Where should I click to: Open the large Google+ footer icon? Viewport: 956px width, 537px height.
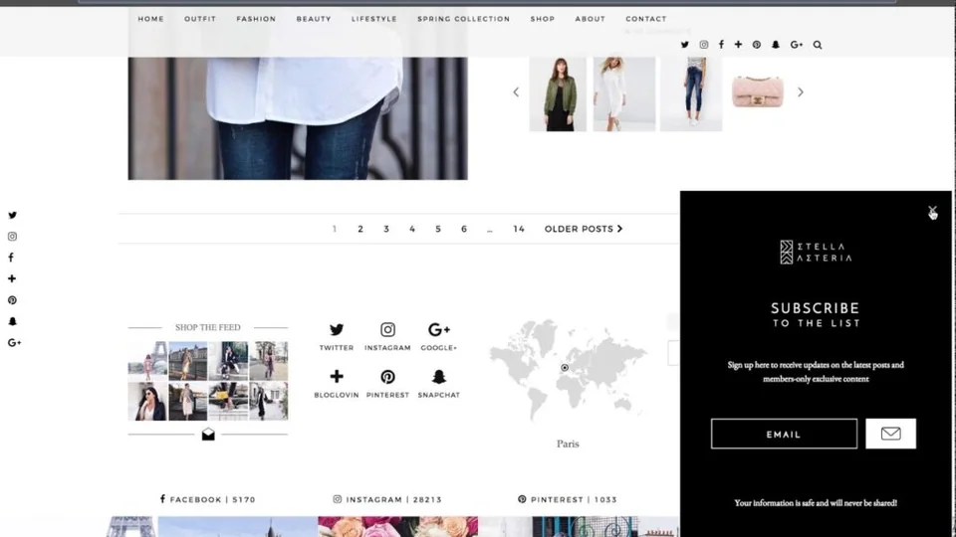click(x=439, y=329)
